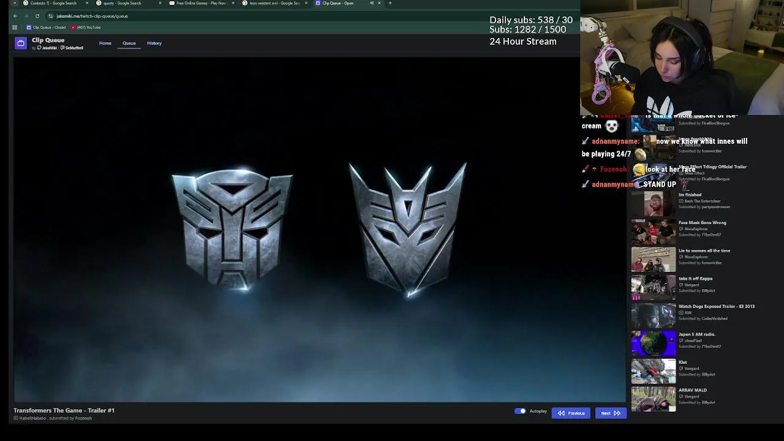Open JakeMiki's profile link
This screenshot has width=784, height=441.
(x=48, y=48)
